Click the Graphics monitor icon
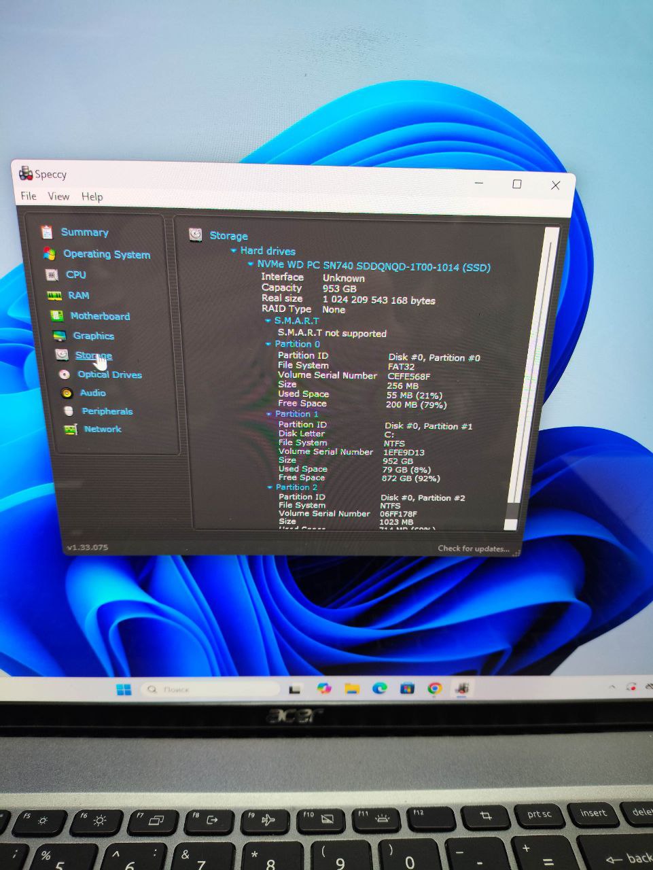This screenshot has width=653, height=870. pyautogui.click(x=60, y=336)
